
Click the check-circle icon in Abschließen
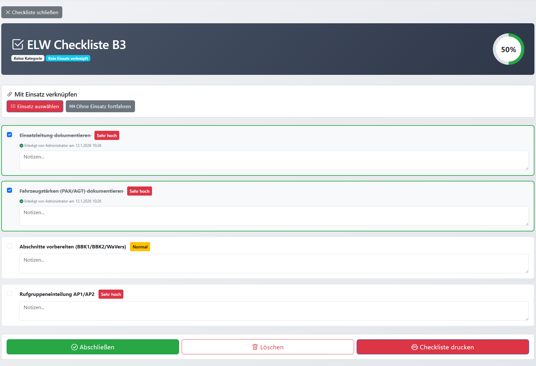tap(74, 347)
